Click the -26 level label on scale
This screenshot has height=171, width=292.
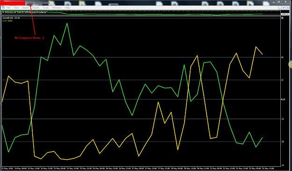pos(282,142)
